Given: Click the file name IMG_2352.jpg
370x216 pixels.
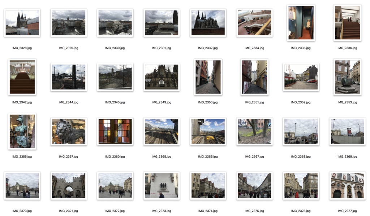Looking at the screenshot, I should point(301,102).
